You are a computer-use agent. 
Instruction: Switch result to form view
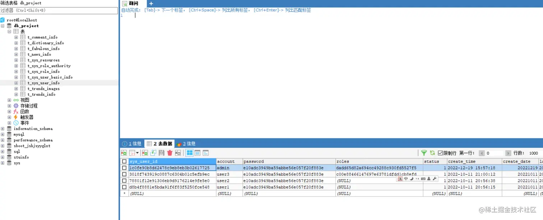[x=198, y=153]
